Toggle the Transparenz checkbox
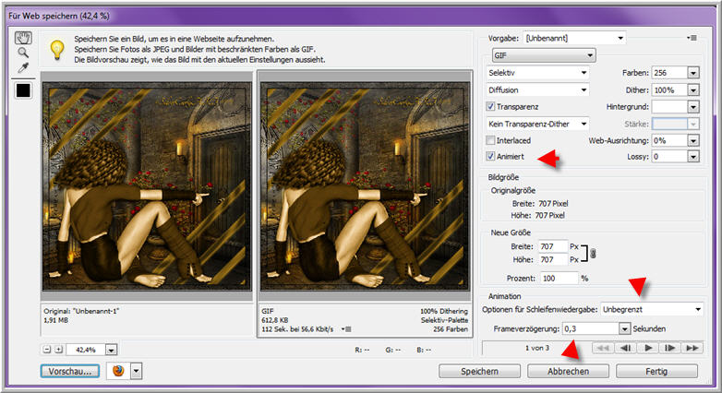 pos(490,106)
